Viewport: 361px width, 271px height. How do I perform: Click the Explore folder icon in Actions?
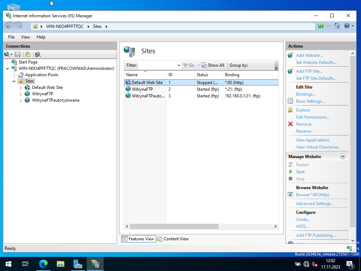coord(290,110)
